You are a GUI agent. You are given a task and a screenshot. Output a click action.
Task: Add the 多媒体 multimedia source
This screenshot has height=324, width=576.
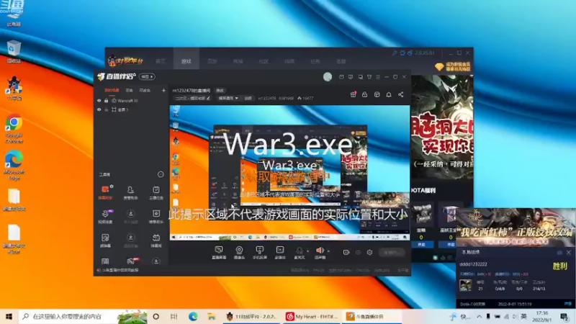pyautogui.click(x=280, y=253)
